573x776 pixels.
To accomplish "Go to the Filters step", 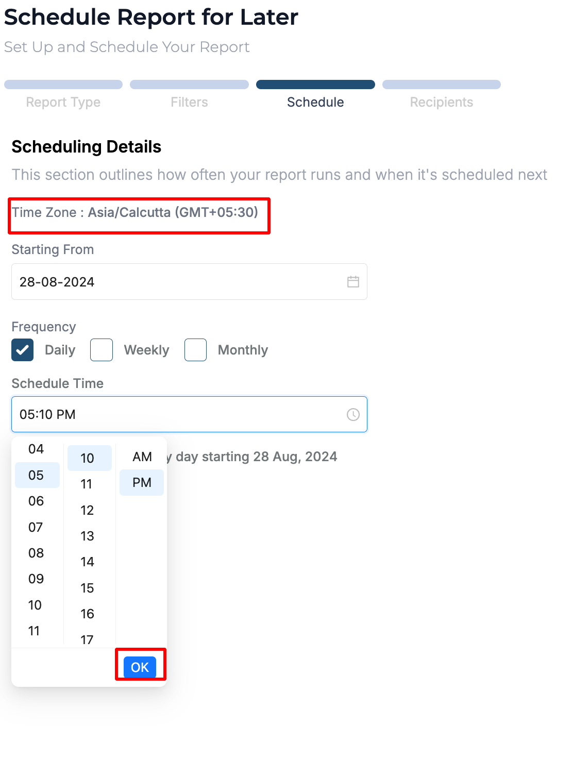I will coord(189,102).
